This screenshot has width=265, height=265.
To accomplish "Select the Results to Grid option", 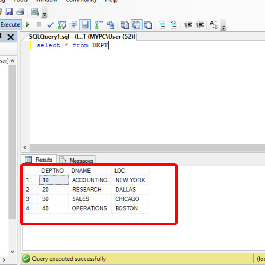I will 137,24.
